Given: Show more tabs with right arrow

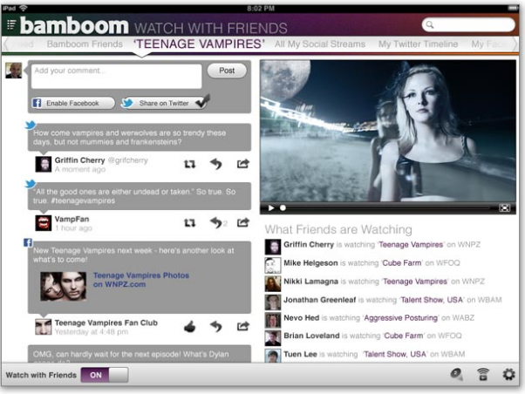Looking at the screenshot, I should click(x=515, y=44).
